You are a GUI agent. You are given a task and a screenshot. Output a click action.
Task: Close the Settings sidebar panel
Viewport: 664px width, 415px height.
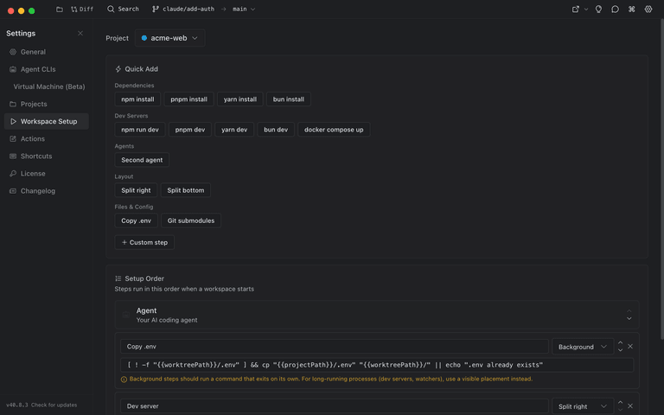(80, 33)
